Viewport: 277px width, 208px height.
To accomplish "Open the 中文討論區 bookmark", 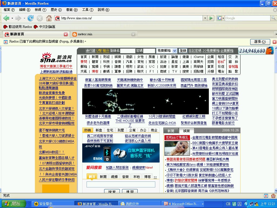I will (44, 27).
